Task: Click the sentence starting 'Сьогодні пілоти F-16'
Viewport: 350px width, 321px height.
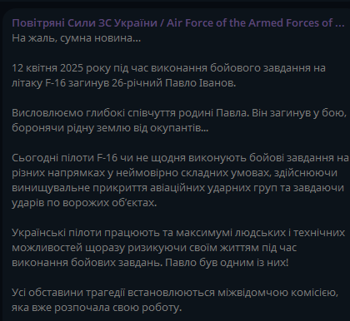Action: point(180,180)
